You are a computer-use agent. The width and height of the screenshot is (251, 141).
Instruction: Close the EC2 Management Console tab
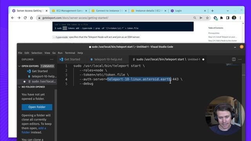(x=86, y=11)
